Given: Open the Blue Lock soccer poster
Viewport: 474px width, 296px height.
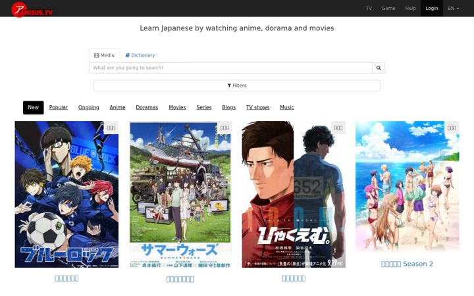Looking at the screenshot, I should pos(66,195).
